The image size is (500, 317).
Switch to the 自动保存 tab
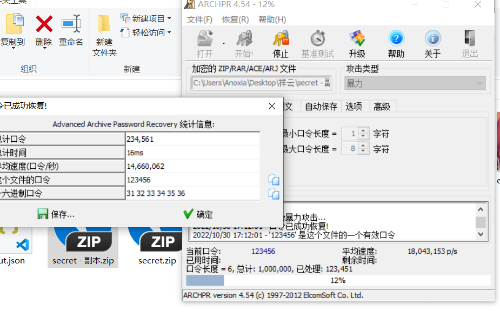[321, 107]
